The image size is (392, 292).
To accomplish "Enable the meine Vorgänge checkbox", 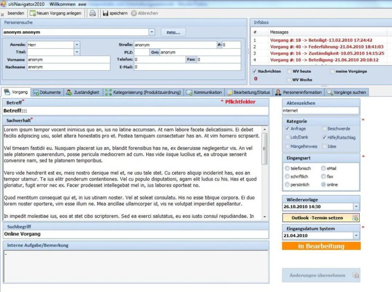I will tap(332, 71).
